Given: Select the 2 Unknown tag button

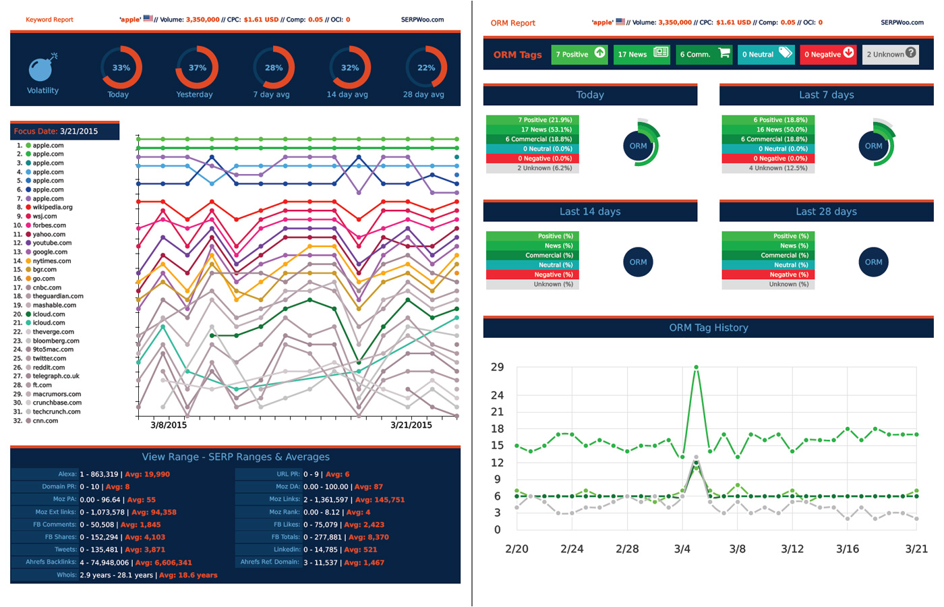Looking at the screenshot, I should tap(891, 55).
